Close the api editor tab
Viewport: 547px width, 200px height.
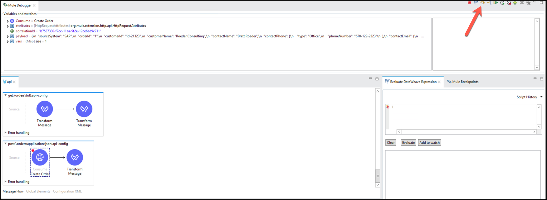tap(14, 82)
